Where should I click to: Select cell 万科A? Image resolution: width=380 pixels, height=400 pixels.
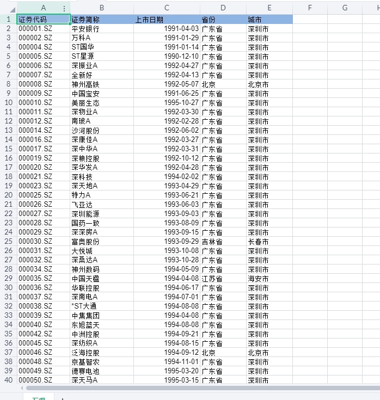pos(102,38)
